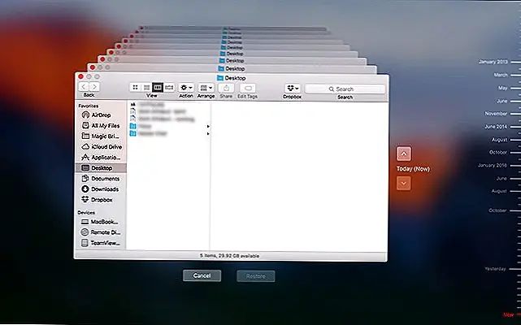Open the Magic Bri... sidebar folder
Screen dimensions: 521x325
101,136
